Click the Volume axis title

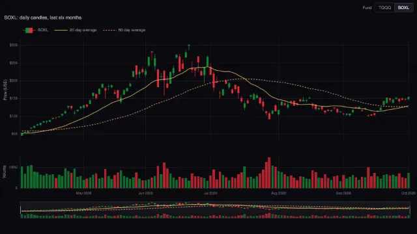coord(5,172)
